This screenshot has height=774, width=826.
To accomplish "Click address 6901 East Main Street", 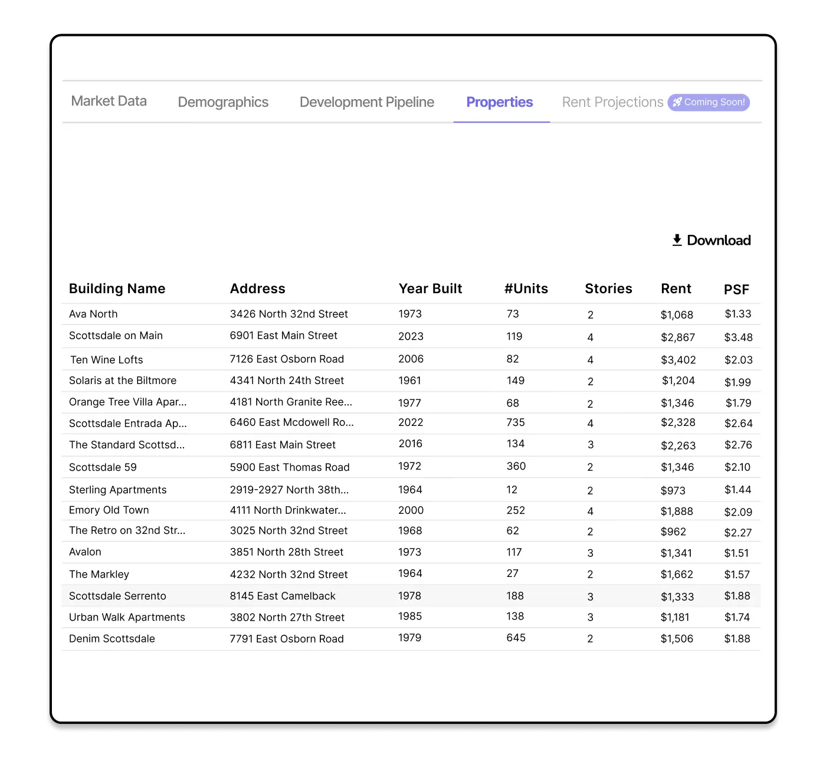I will coord(284,336).
